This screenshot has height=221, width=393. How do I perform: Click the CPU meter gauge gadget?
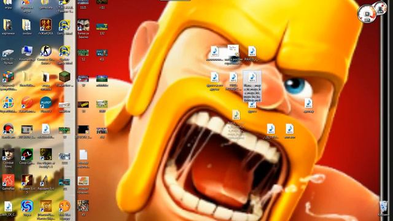(x=367, y=14)
